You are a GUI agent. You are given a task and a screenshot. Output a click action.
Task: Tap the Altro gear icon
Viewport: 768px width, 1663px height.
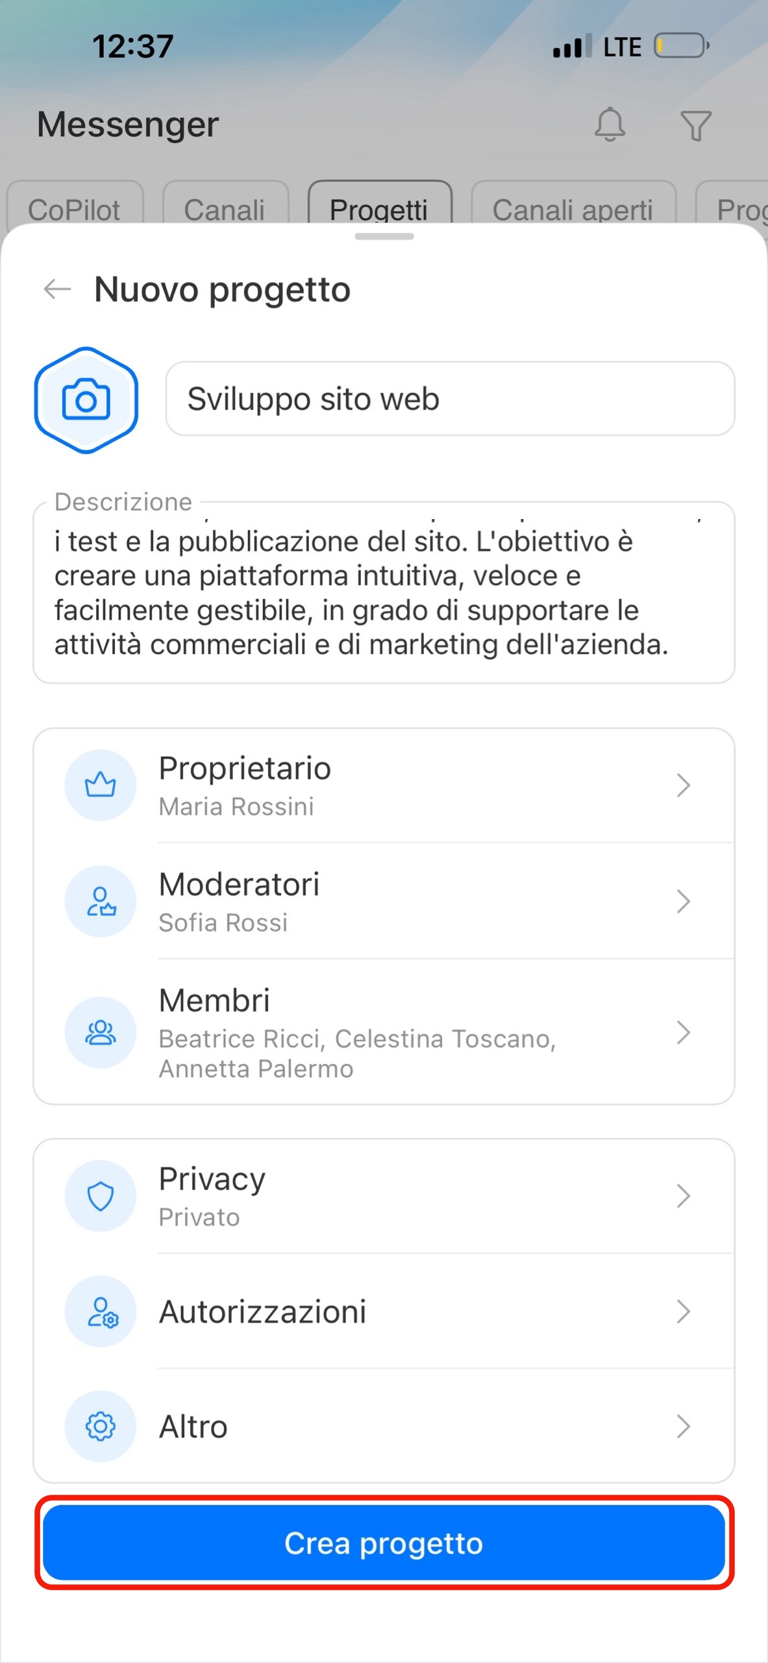(101, 1427)
